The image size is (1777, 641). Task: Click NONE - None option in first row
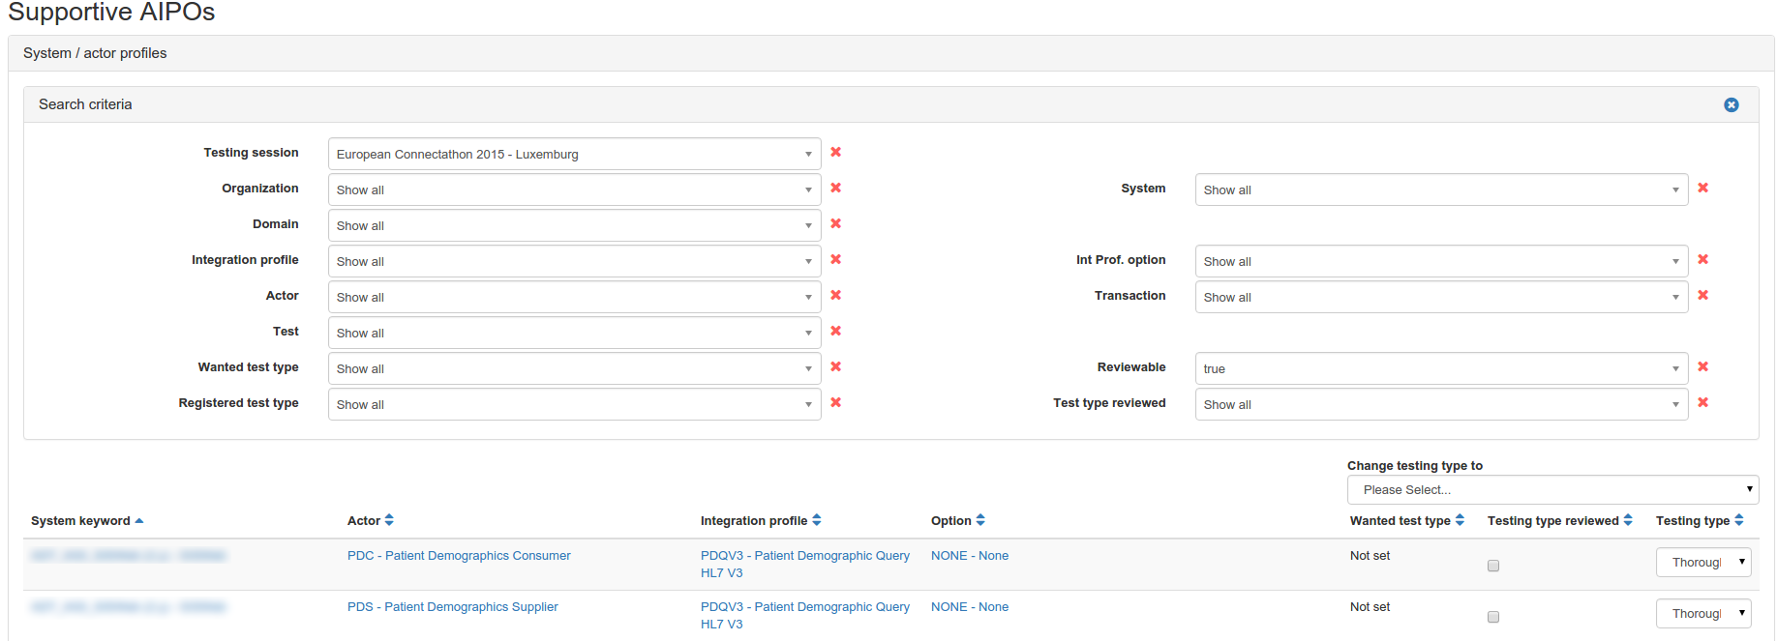tap(969, 556)
